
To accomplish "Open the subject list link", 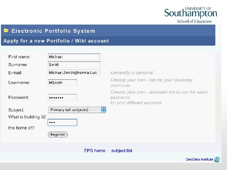I will click(122, 150).
